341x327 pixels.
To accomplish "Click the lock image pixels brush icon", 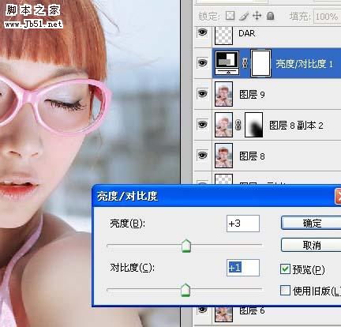I will [244, 17].
